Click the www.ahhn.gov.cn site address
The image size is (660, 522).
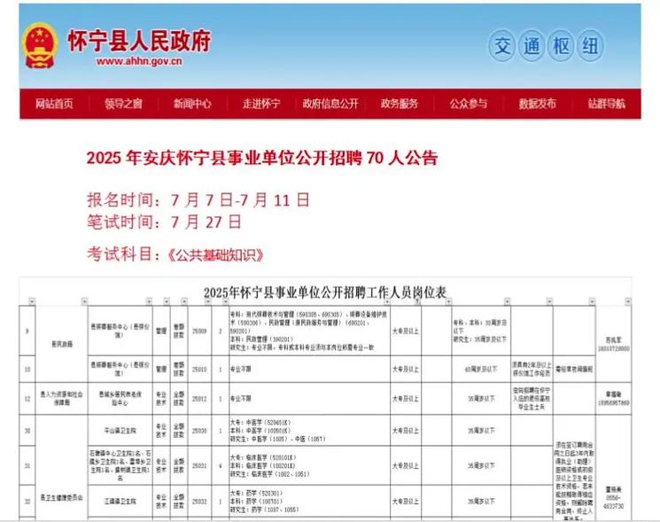(139, 61)
